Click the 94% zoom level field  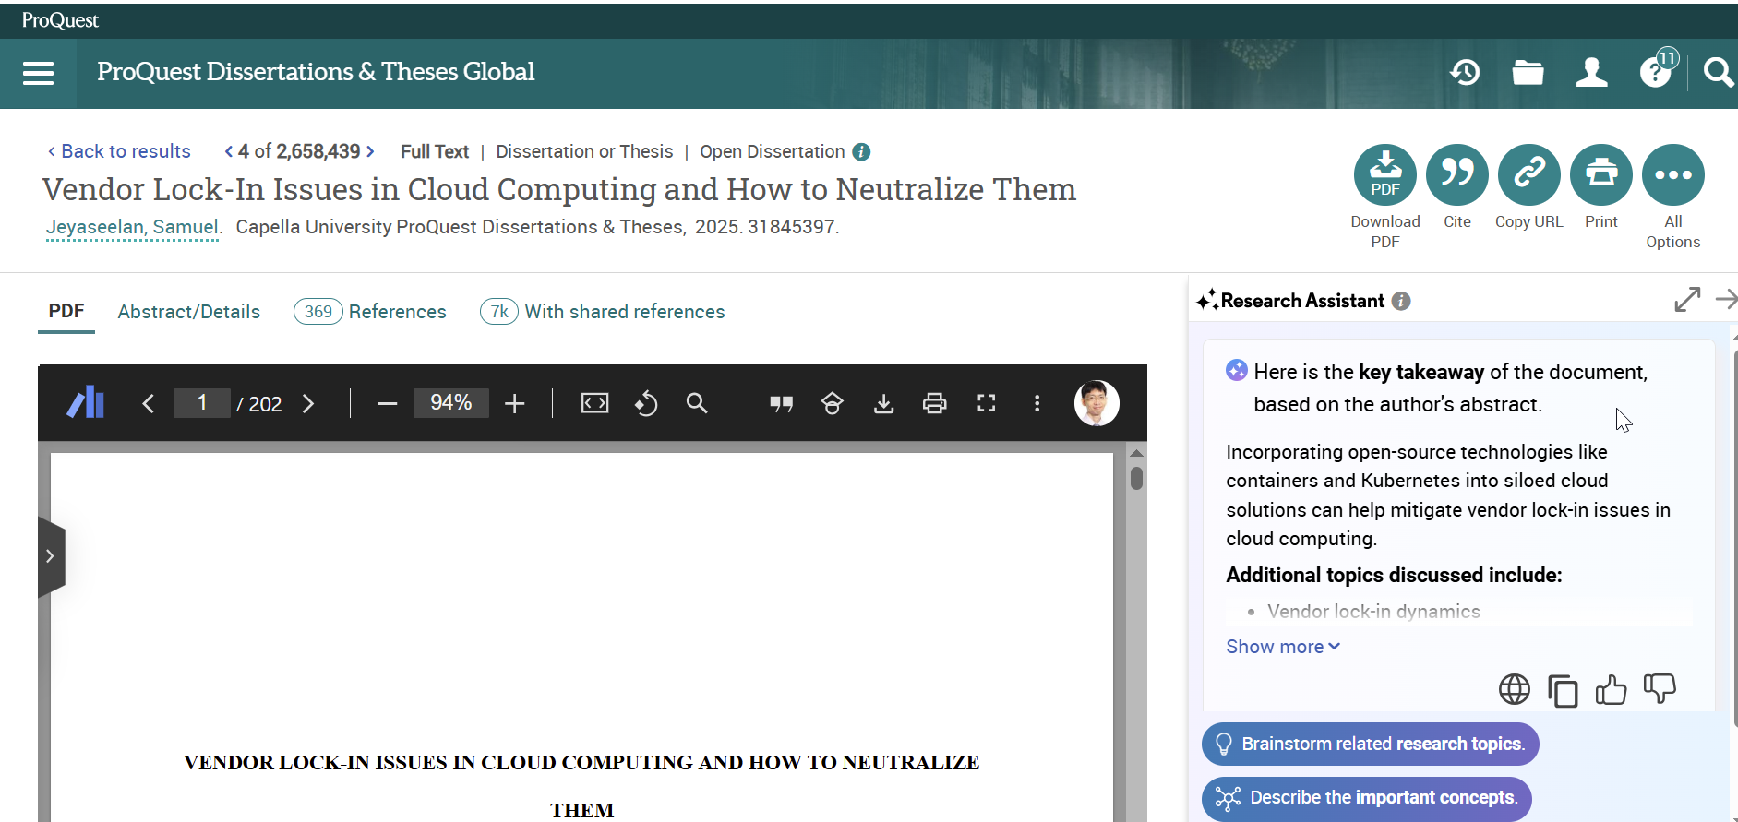click(450, 403)
